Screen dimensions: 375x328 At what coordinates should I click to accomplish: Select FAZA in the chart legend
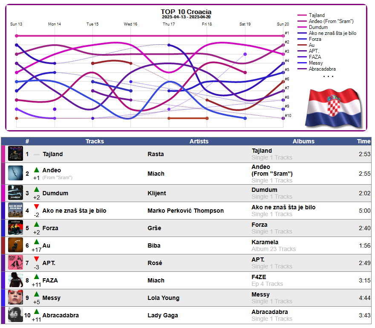[x=315, y=57]
